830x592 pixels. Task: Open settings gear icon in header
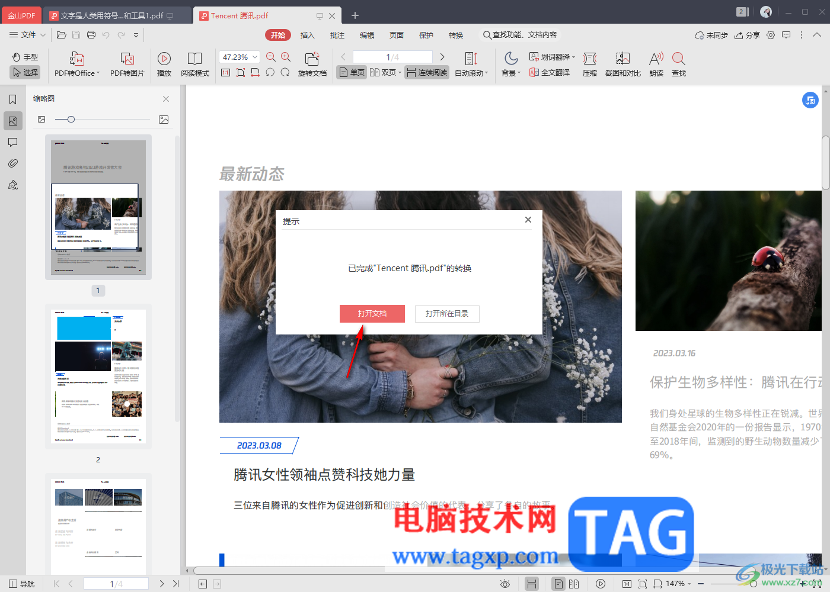coord(771,35)
